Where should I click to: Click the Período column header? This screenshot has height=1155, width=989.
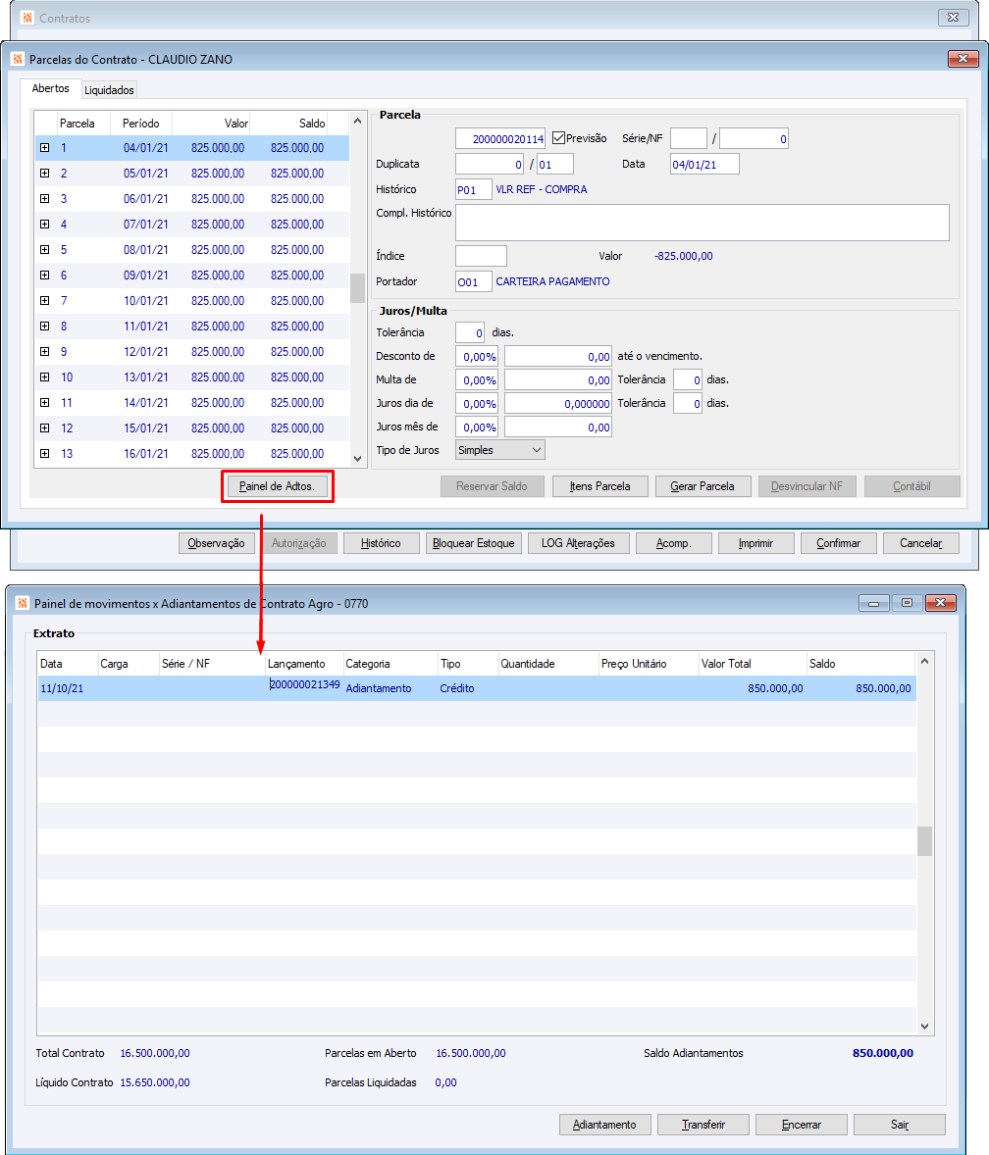[140, 123]
